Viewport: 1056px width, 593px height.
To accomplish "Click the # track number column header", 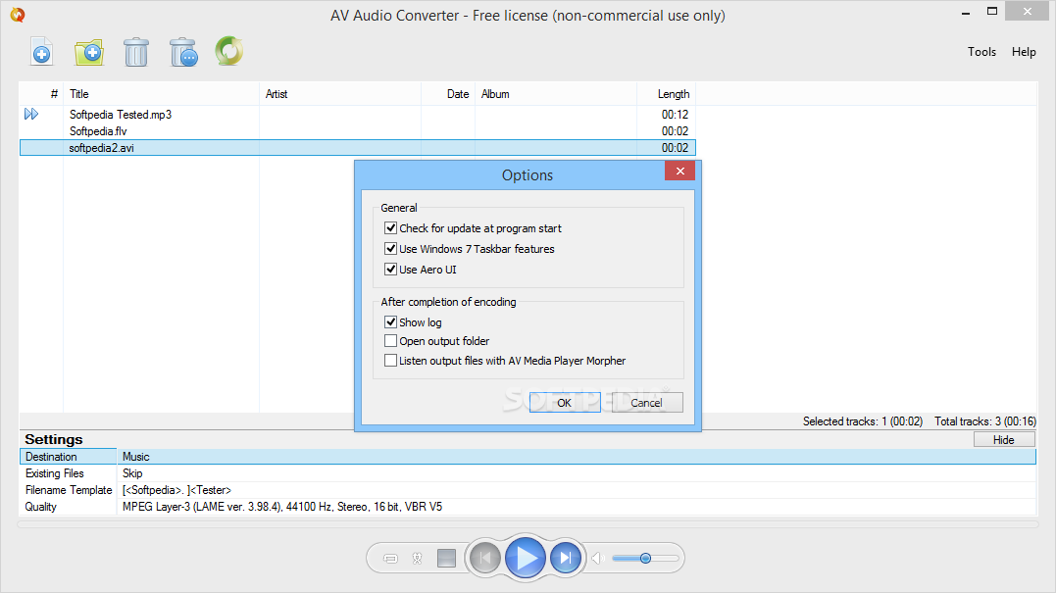I will click(42, 94).
